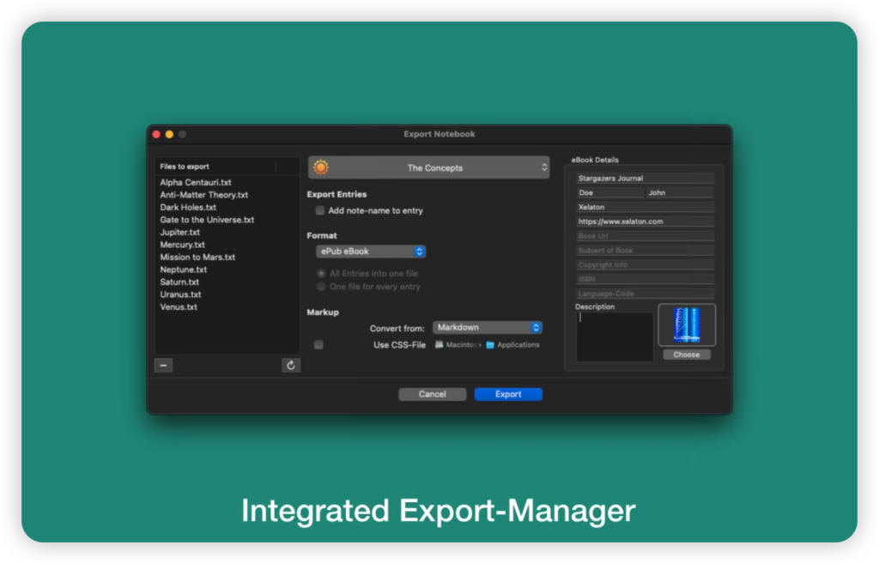Click the blue Export button

tap(508, 393)
